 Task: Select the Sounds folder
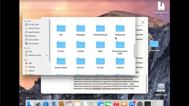pyautogui.click(x=100, y=61)
